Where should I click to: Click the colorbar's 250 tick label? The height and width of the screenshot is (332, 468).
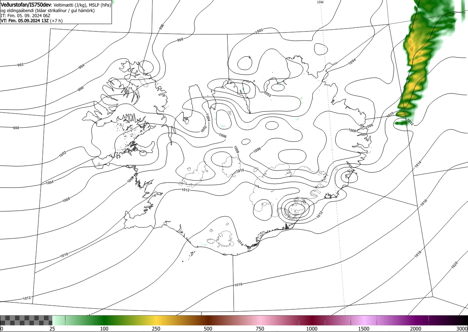156,329
